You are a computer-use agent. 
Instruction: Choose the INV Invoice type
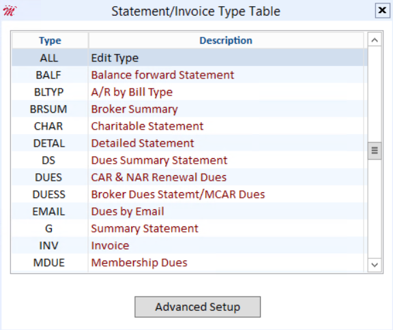[x=190, y=245]
